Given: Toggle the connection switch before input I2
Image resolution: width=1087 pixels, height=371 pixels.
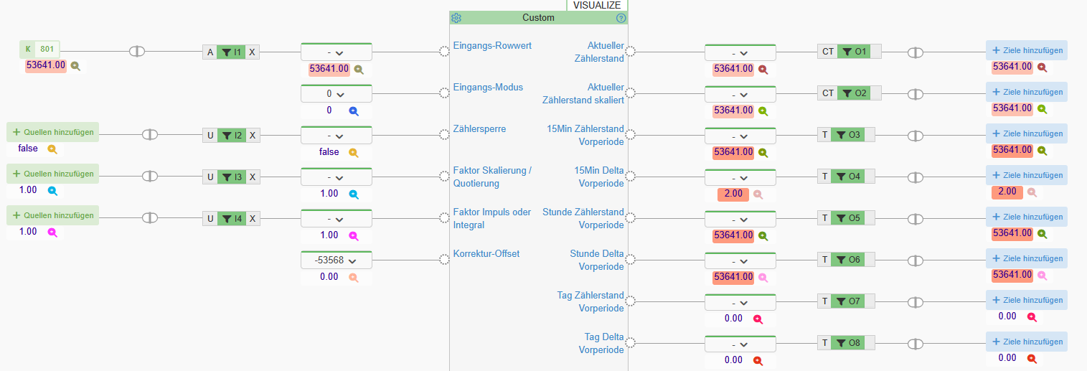Looking at the screenshot, I should pos(149,135).
